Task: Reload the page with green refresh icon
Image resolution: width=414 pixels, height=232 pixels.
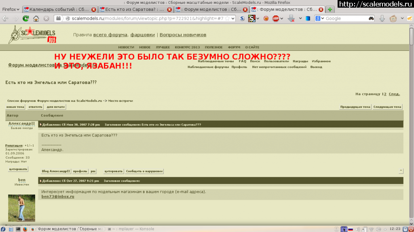Action: 25,19
